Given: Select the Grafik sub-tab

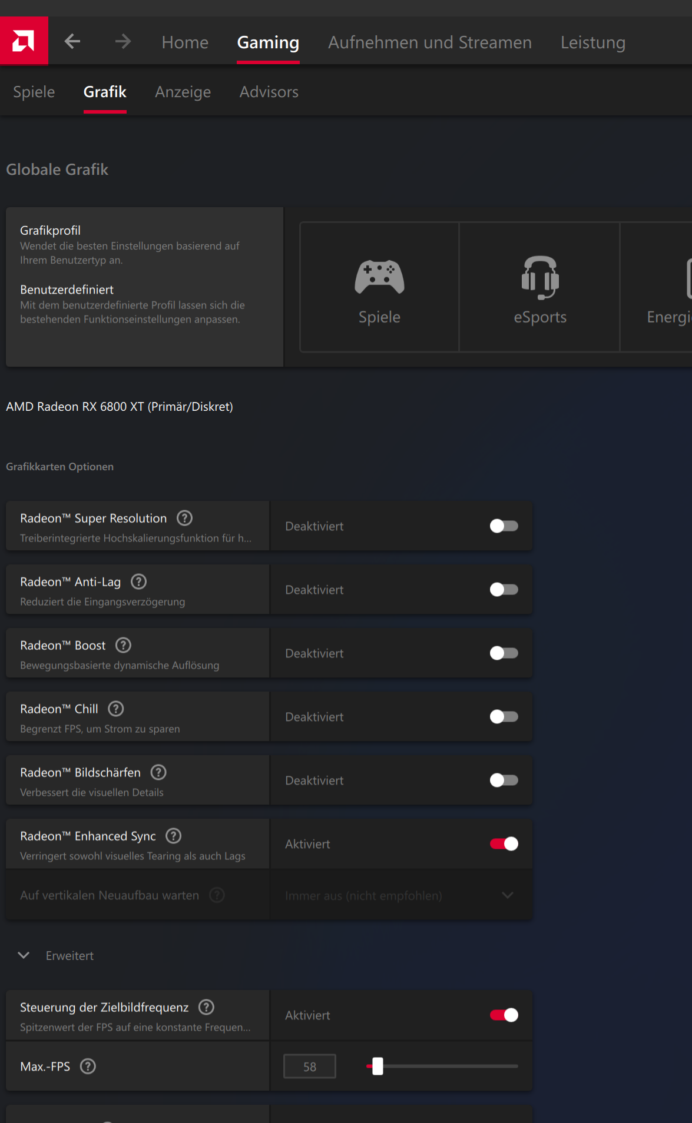Looking at the screenshot, I should point(105,92).
